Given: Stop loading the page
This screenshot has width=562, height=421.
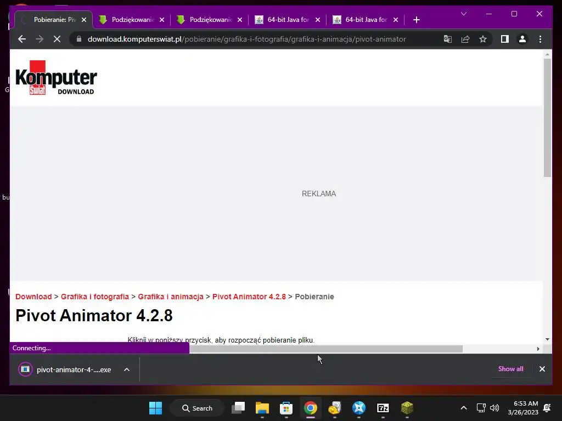Looking at the screenshot, I should [57, 39].
